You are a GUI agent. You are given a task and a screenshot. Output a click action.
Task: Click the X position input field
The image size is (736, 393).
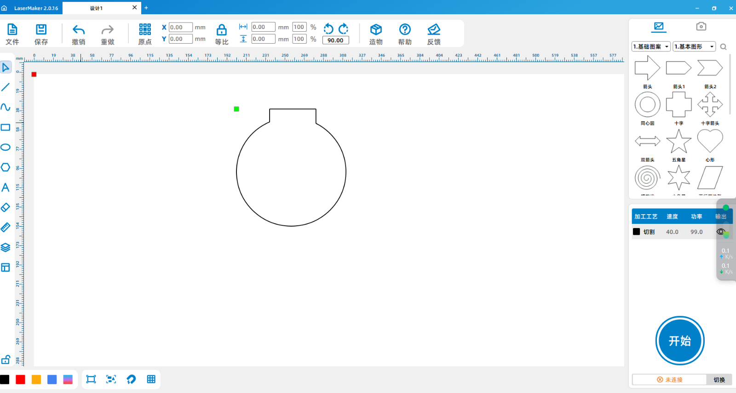(180, 27)
